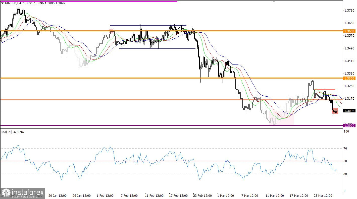Click the 1.3490 price scale value
This screenshot has width=357, height=199.
tap(349, 48)
